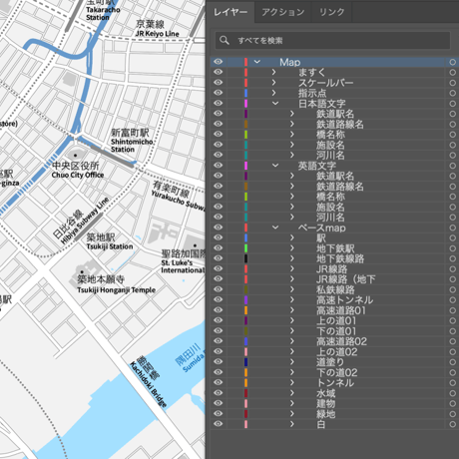This screenshot has width=459, height=459.
Task: Expand the スケールバー layer
Action: point(273,83)
